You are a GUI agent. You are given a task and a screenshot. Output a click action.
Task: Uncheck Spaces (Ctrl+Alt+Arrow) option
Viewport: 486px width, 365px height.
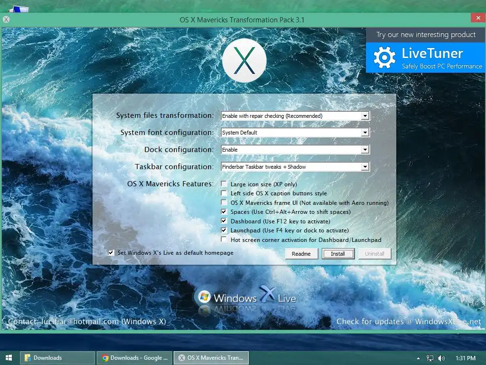[224, 211]
